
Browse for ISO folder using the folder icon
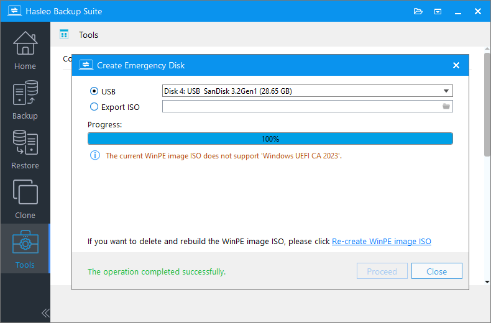tap(446, 106)
